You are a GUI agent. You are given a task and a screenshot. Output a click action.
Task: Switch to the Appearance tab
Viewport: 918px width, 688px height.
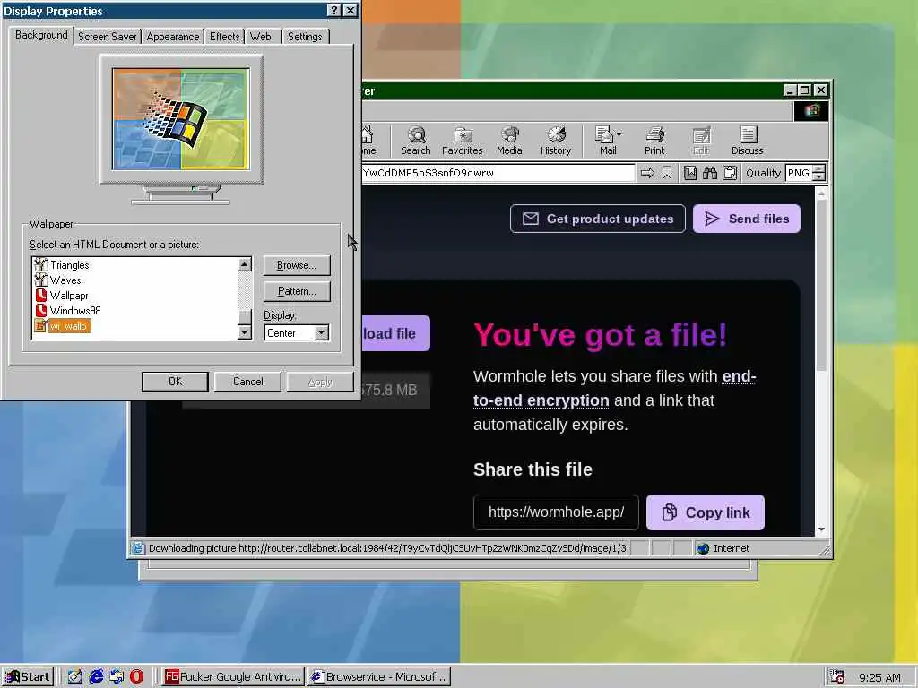pyautogui.click(x=173, y=36)
